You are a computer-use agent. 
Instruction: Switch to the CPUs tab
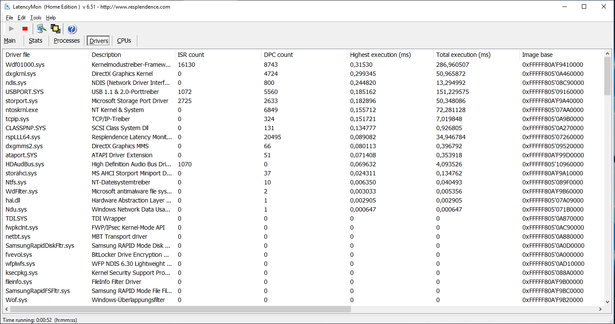(124, 40)
